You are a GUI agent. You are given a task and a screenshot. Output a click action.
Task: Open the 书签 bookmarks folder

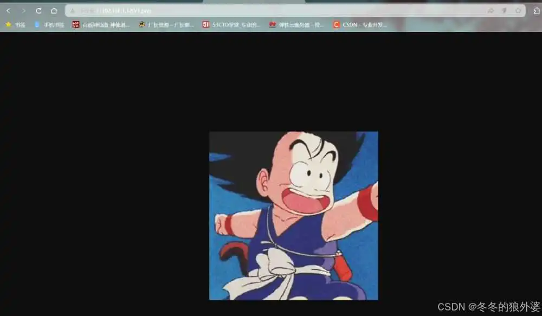click(x=15, y=24)
